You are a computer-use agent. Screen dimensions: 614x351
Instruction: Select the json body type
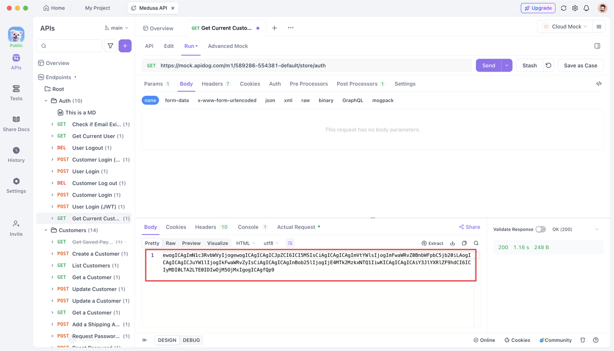point(270,100)
